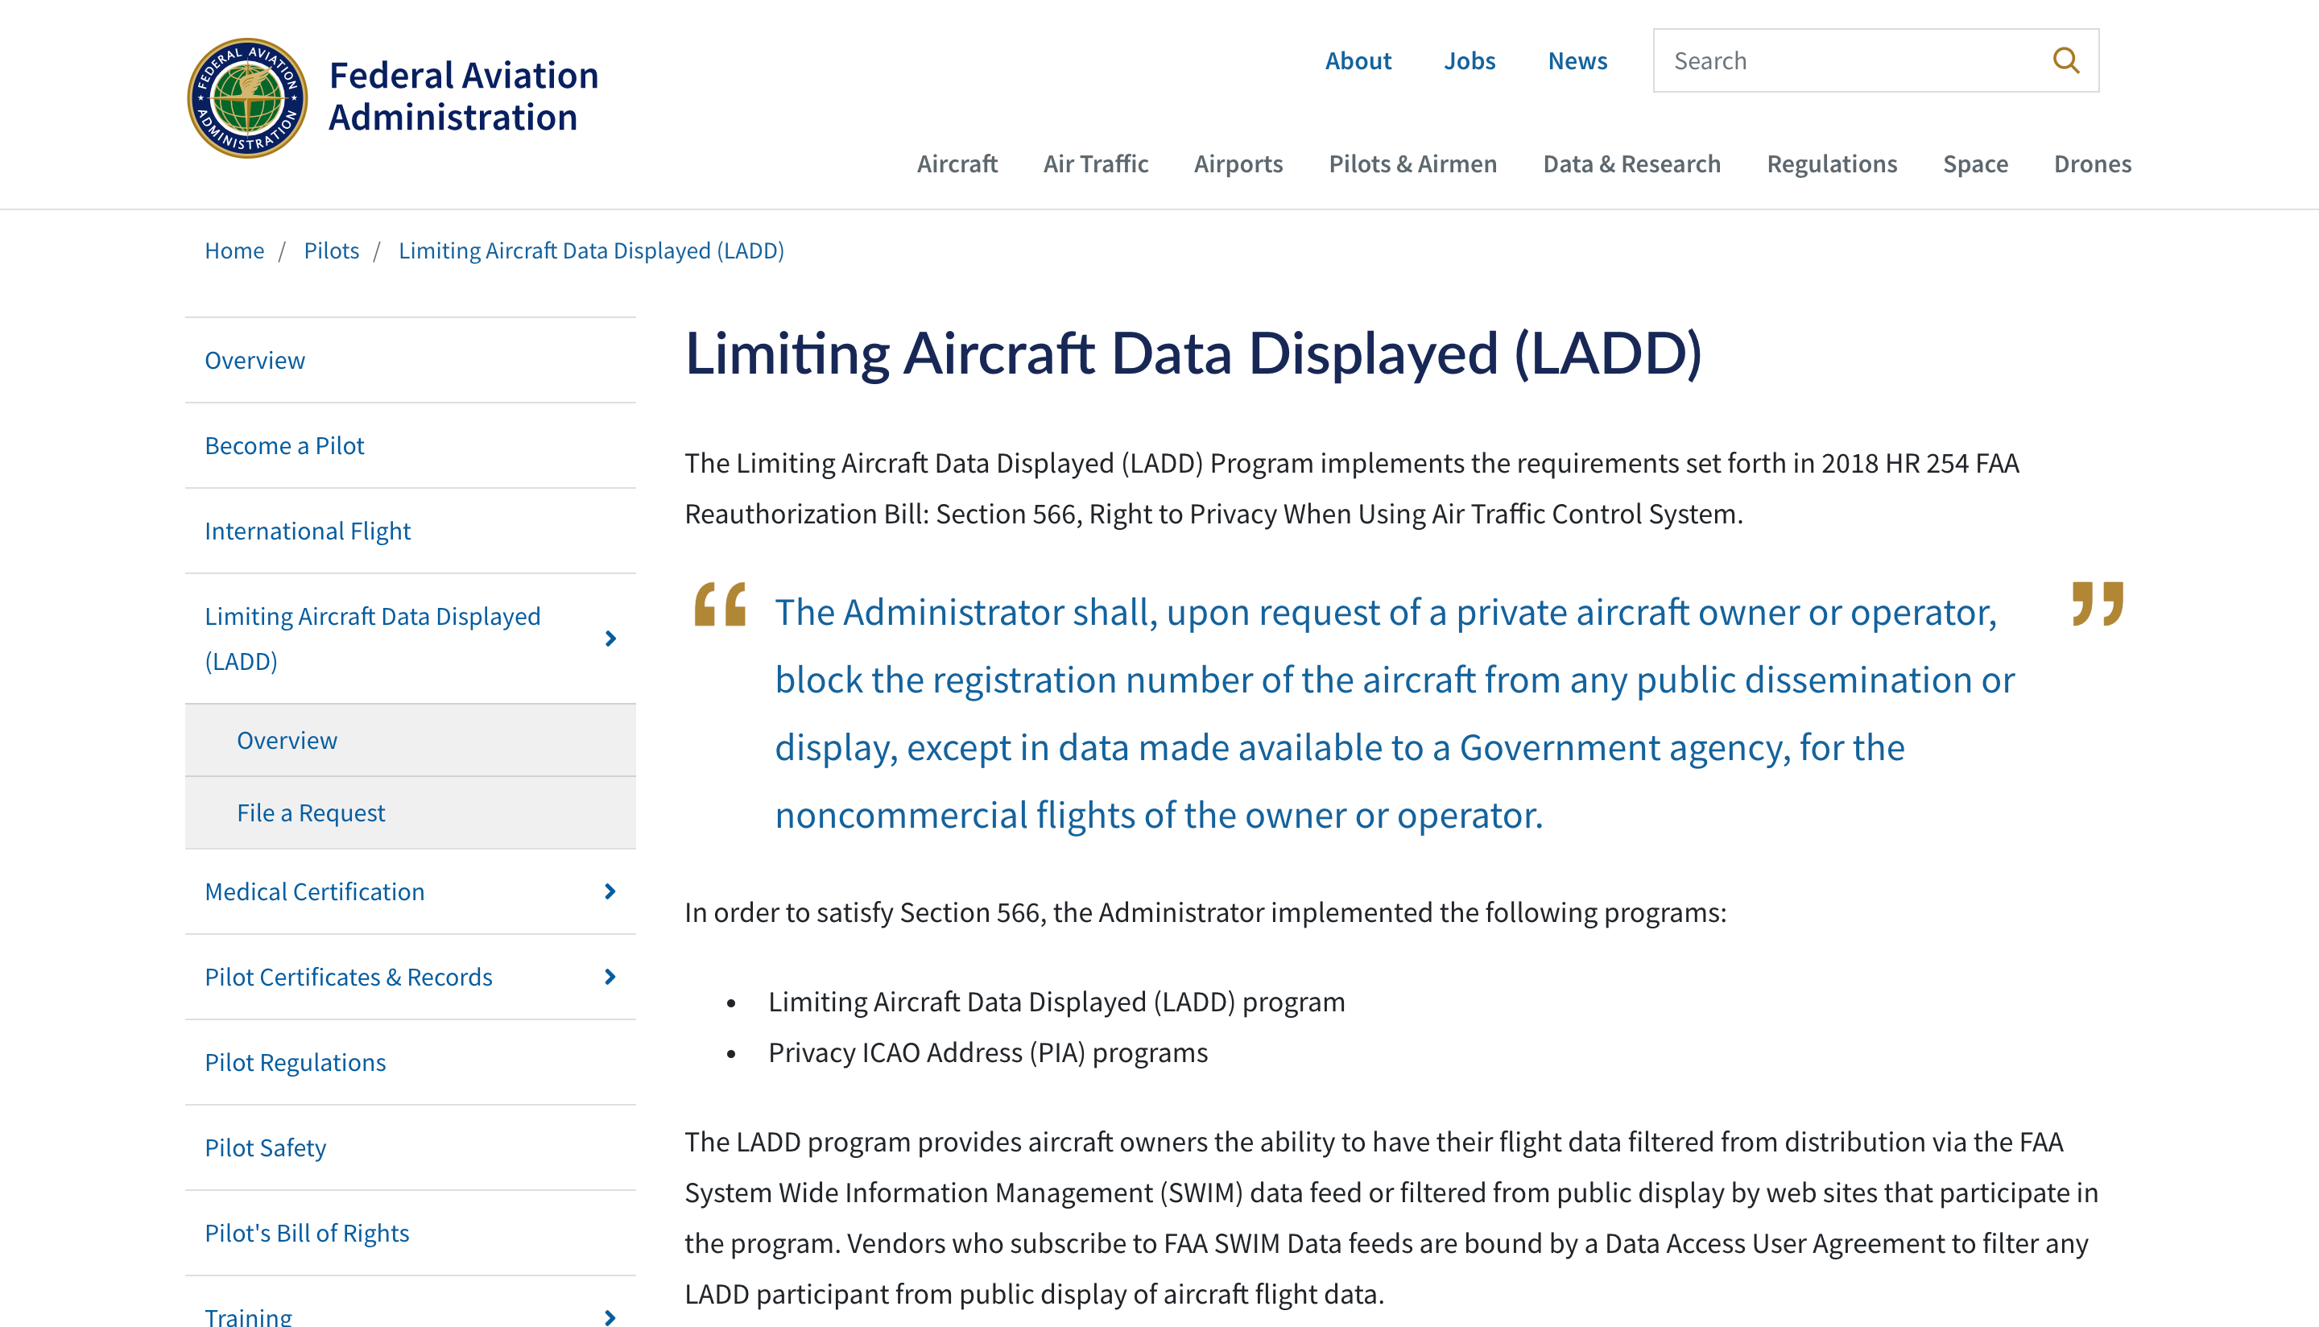Click Federal Aviation Administration site title
Viewport: 2319px width, 1327px height.
(x=463, y=96)
